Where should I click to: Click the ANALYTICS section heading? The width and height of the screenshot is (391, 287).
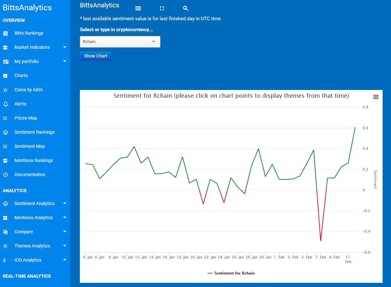point(14,191)
